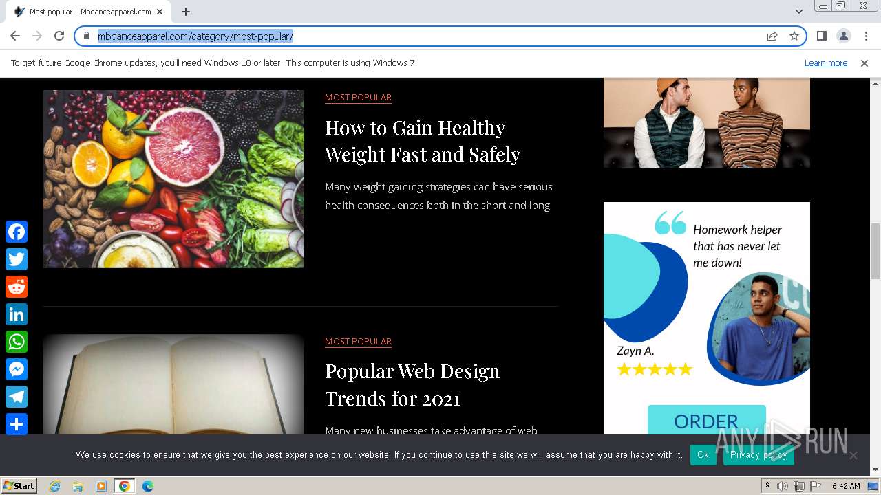This screenshot has width=881, height=495.
Task: Switch to Chrome taskbar button
Action: [125, 486]
